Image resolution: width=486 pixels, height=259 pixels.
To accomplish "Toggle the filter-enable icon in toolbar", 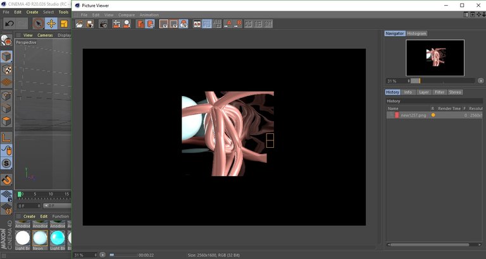I will coord(184,24).
